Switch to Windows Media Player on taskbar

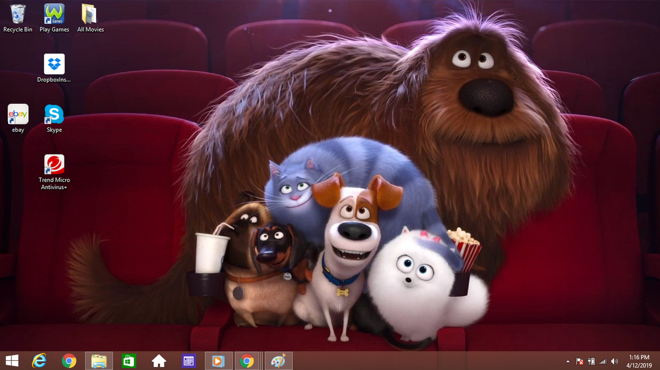pos(219,361)
